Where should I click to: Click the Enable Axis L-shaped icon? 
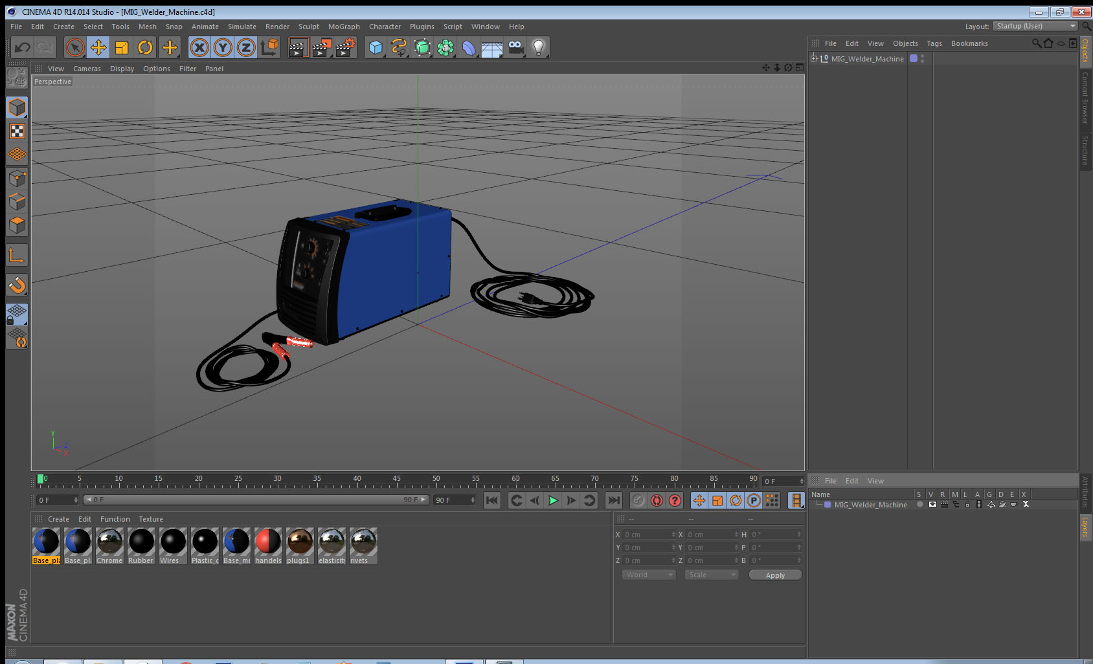point(17,256)
